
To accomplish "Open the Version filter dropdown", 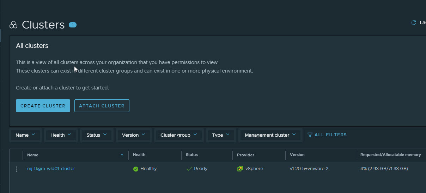I will coord(134,135).
